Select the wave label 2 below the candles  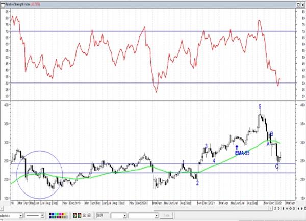click(x=197, y=183)
